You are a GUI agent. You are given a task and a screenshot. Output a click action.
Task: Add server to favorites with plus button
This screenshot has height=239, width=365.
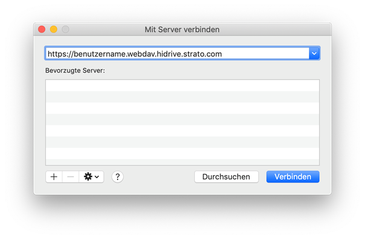coord(54,177)
